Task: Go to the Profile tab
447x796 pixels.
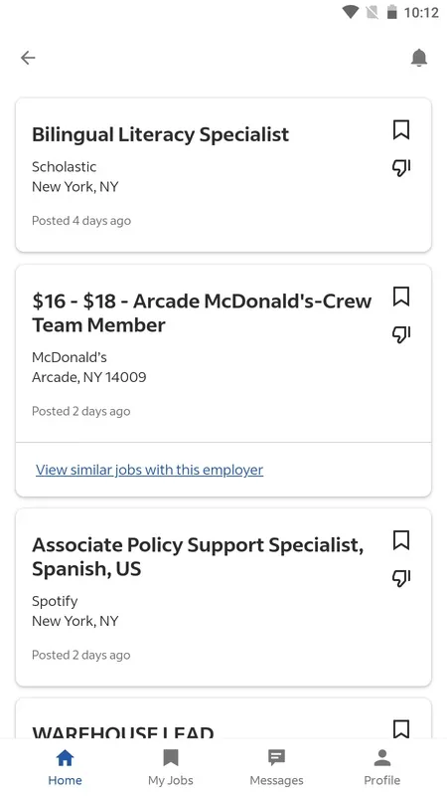Action: point(382,767)
